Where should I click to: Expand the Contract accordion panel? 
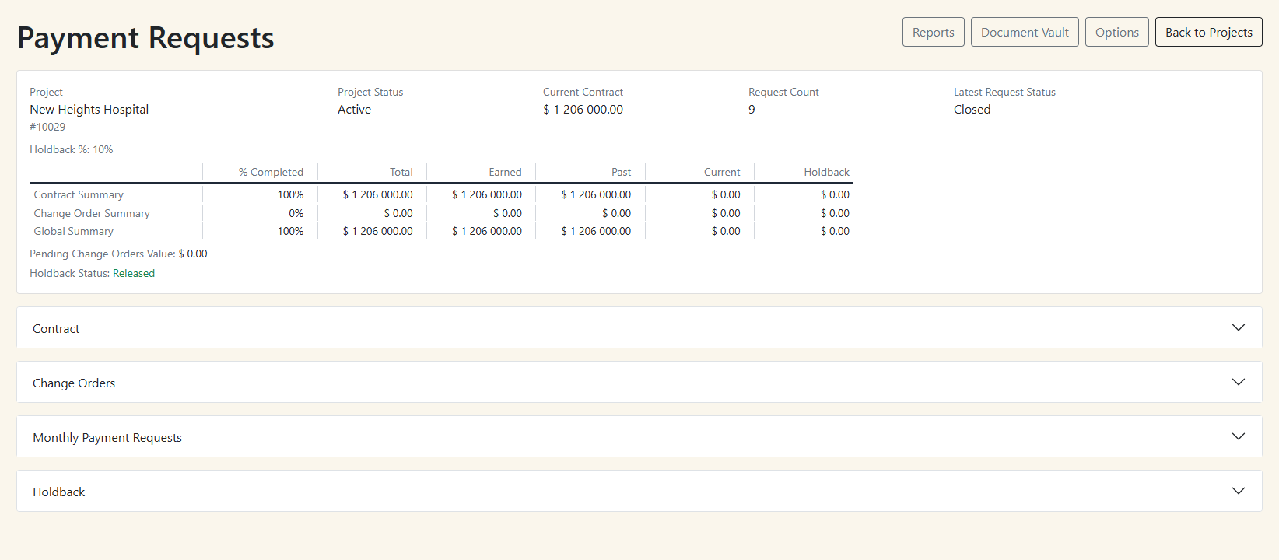[56, 328]
